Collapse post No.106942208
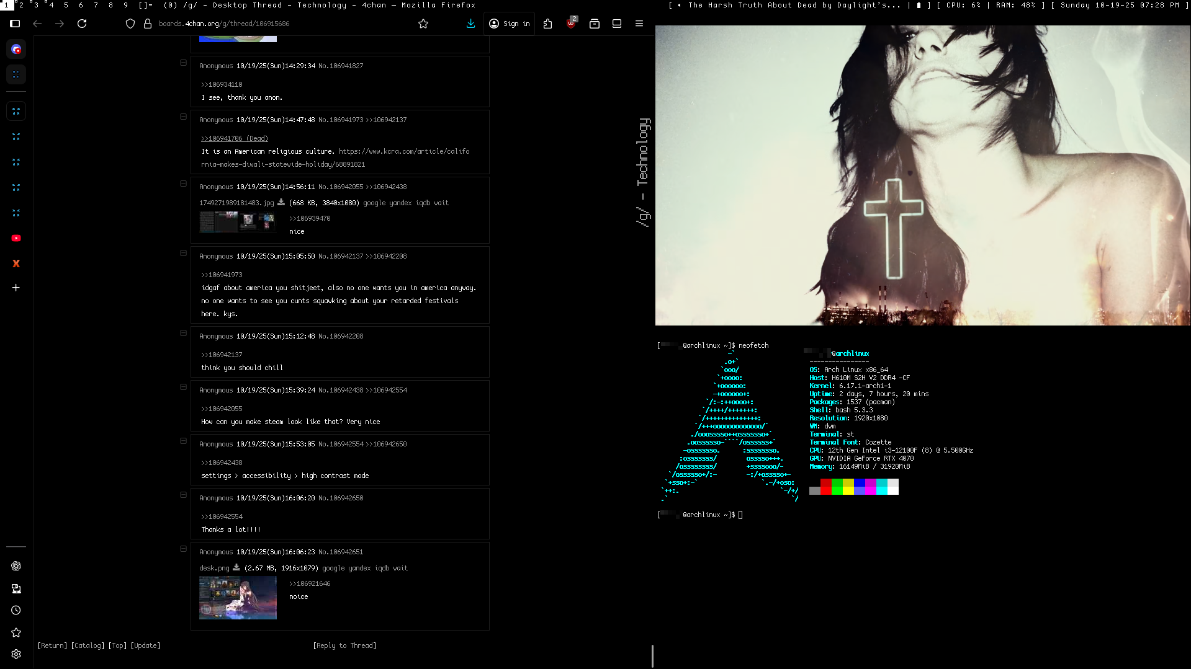This screenshot has width=1191, height=669. [x=183, y=333]
